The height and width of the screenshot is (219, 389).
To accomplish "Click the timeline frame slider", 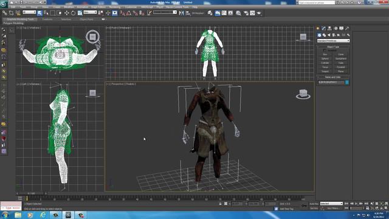I will click(31, 193).
